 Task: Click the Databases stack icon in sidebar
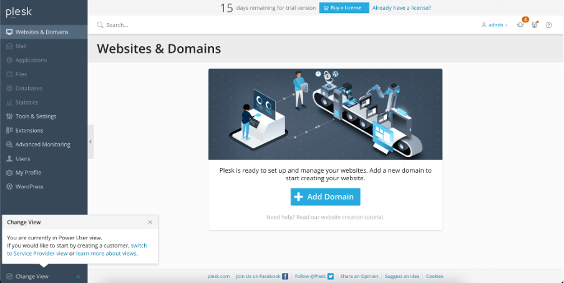[9, 88]
